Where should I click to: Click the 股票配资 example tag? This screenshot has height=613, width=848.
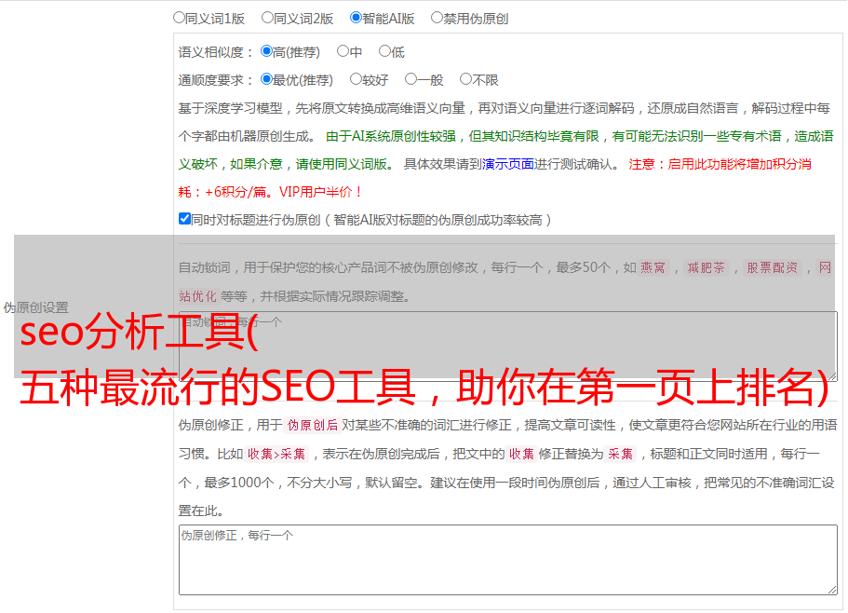click(x=772, y=267)
